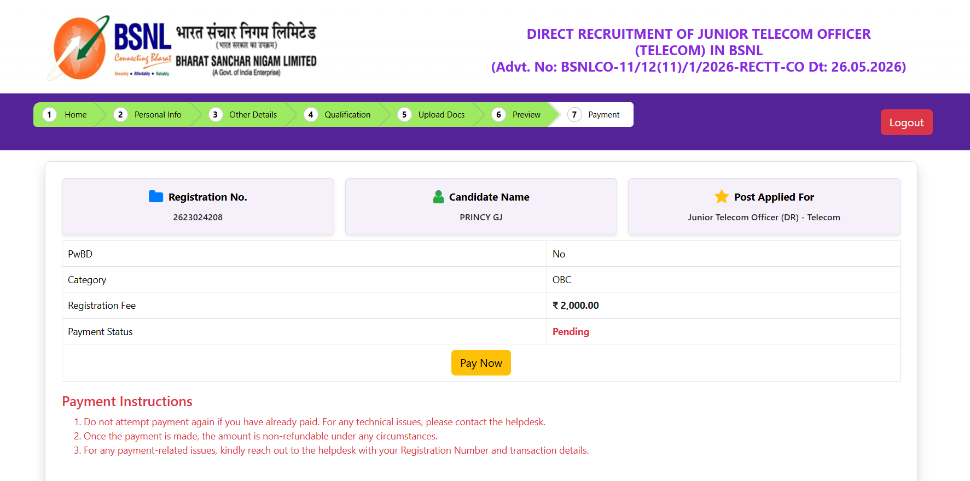This screenshot has width=970, height=481.
Task: Go to the Preview step
Action: (x=526, y=115)
